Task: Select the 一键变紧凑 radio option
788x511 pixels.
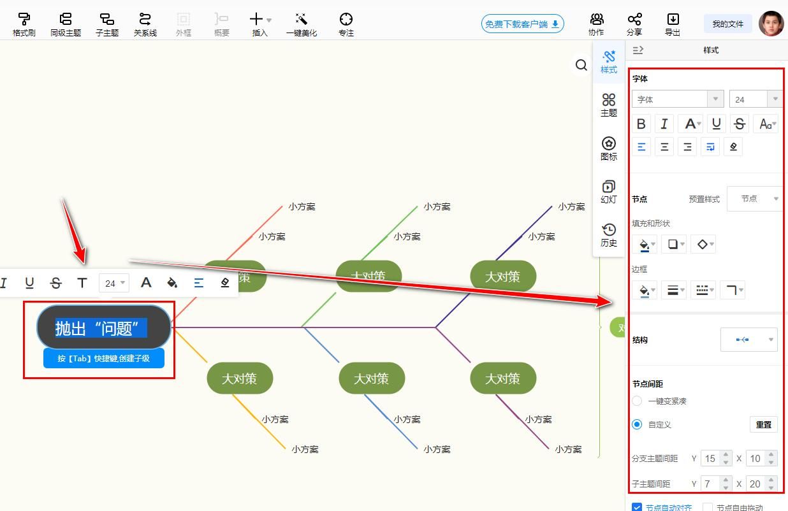Action: tap(637, 401)
